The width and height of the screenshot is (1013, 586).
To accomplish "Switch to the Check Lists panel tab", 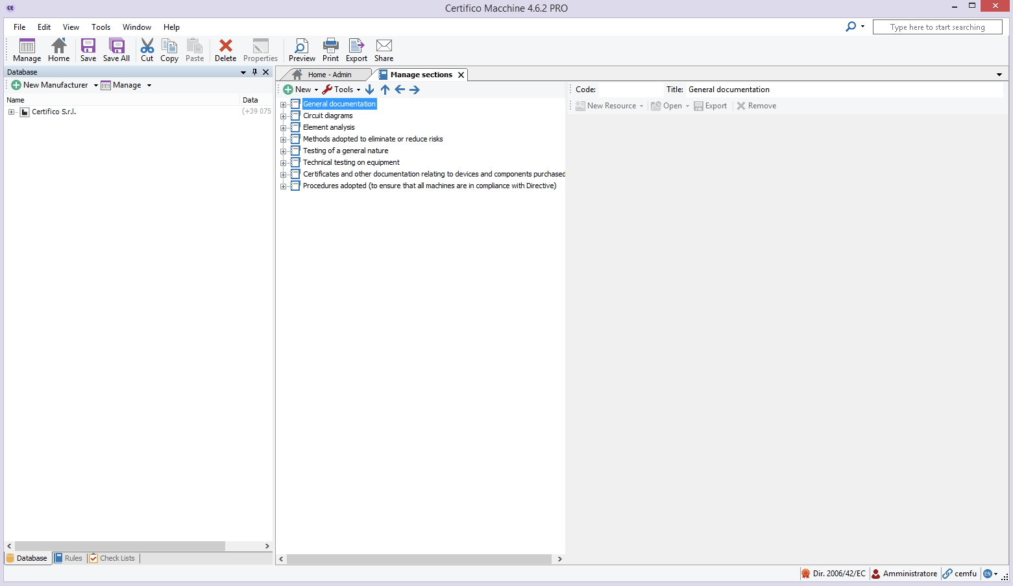I will [x=113, y=558].
